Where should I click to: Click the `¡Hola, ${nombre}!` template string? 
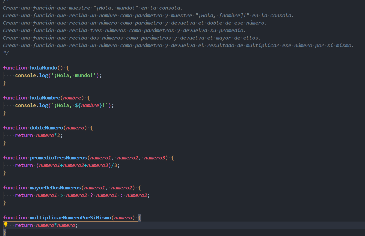pyautogui.click(x=79, y=105)
